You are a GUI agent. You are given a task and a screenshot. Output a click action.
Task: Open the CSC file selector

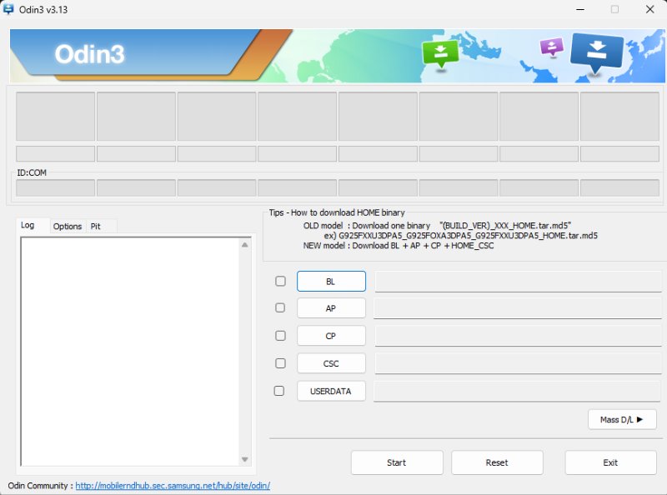[x=330, y=363]
